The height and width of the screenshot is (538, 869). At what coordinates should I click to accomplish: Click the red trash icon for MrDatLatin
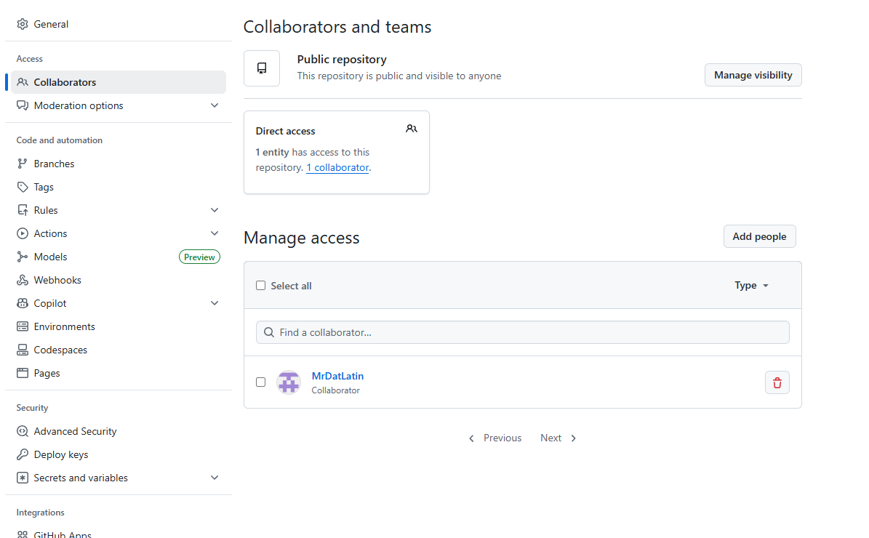pyautogui.click(x=777, y=382)
